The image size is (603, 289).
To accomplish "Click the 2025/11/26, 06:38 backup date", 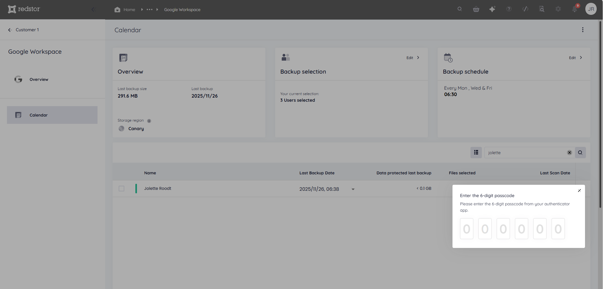I will [319, 189].
